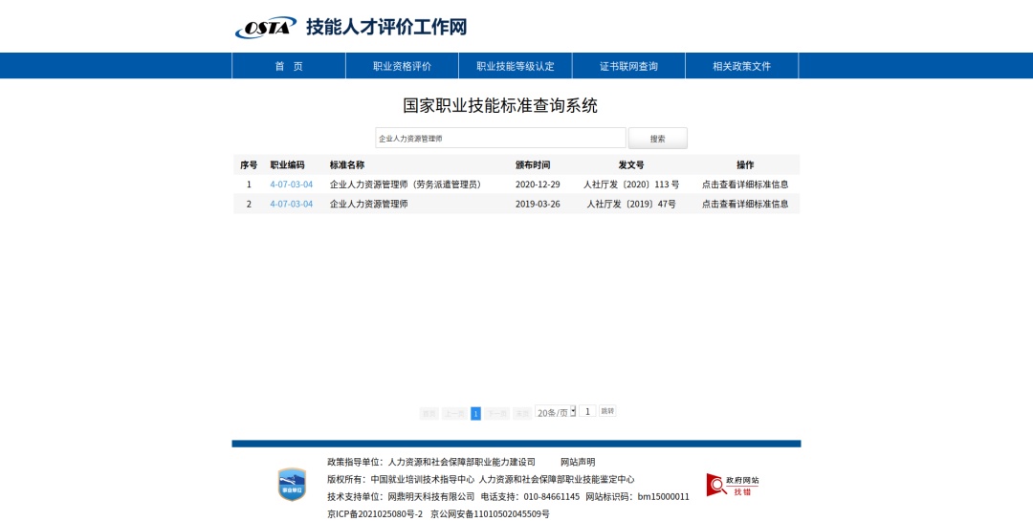Go to the 职业技能等级认定 navigation tab
This screenshot has width=1033, height=522.
coord(515,66)
